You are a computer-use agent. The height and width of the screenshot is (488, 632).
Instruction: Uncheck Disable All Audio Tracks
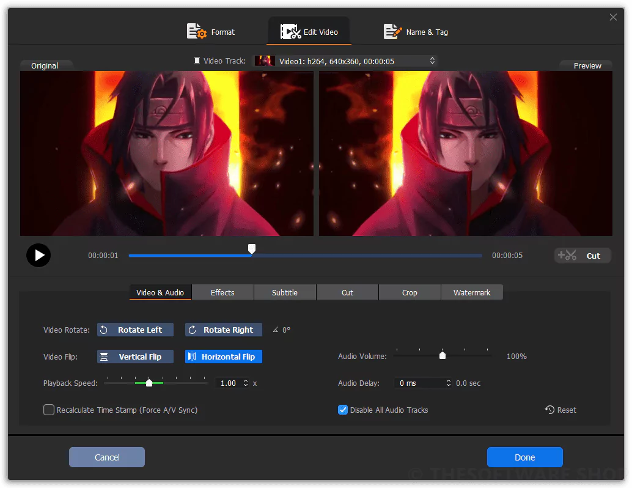tap(343, 410)
